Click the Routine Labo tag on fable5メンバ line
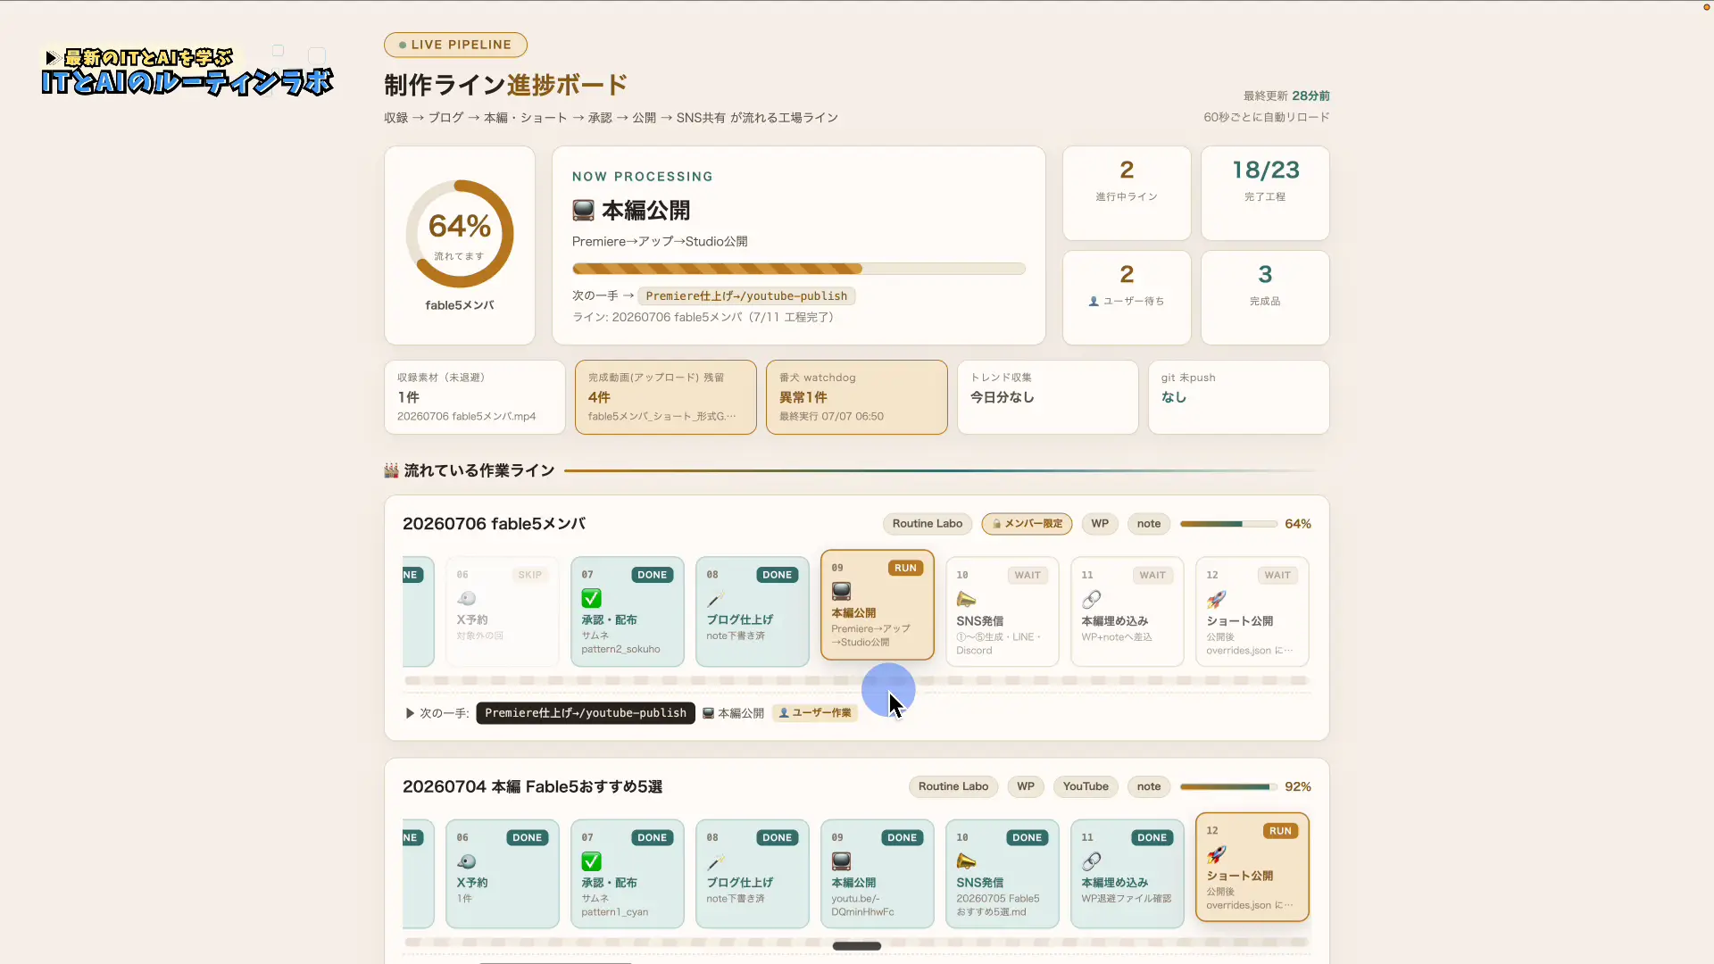 point(928,524)
